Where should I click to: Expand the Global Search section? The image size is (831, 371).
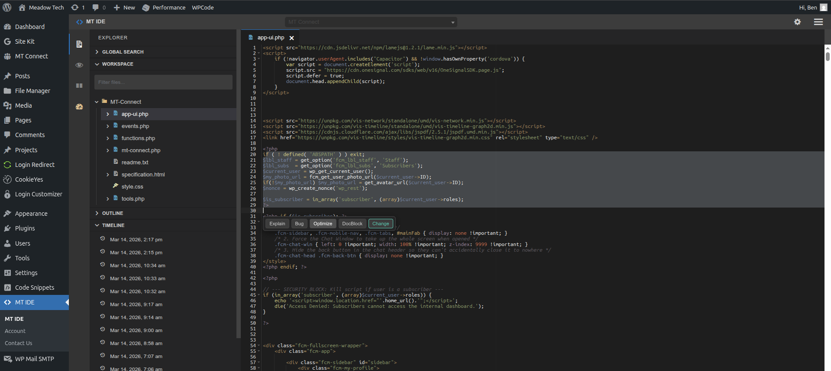tap(163, 52)
